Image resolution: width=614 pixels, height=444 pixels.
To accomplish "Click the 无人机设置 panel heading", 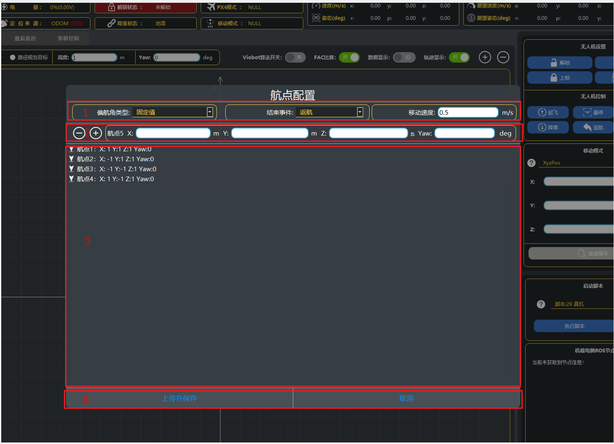I will [x=593, y=47].
